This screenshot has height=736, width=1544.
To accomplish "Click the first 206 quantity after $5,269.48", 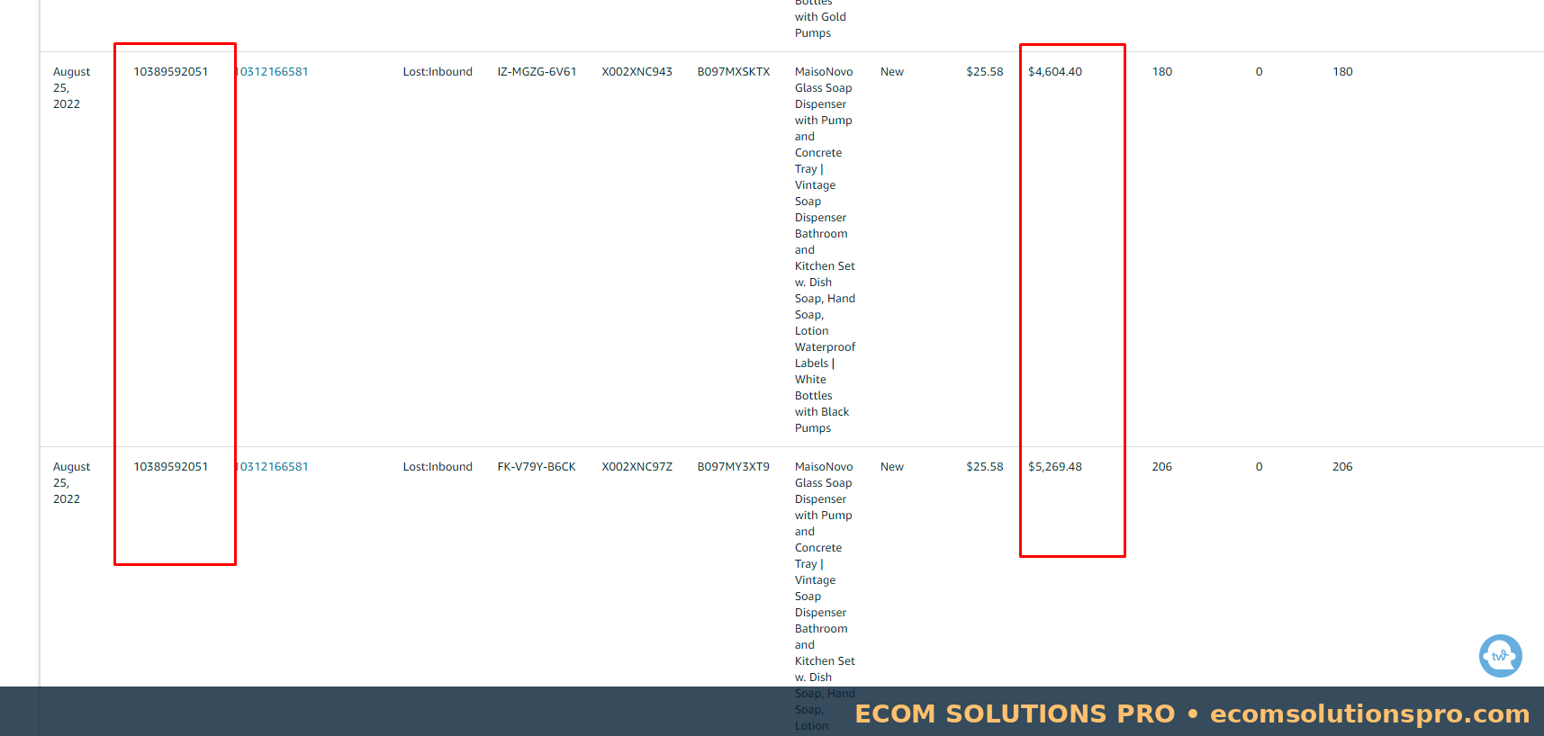I will 1162,467.
